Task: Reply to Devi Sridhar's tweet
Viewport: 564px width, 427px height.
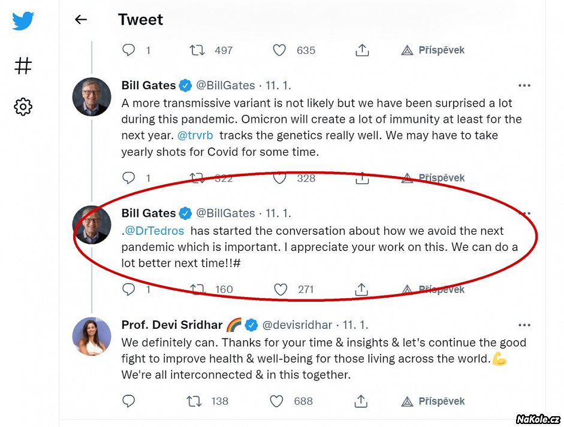Action: (129, 401)
